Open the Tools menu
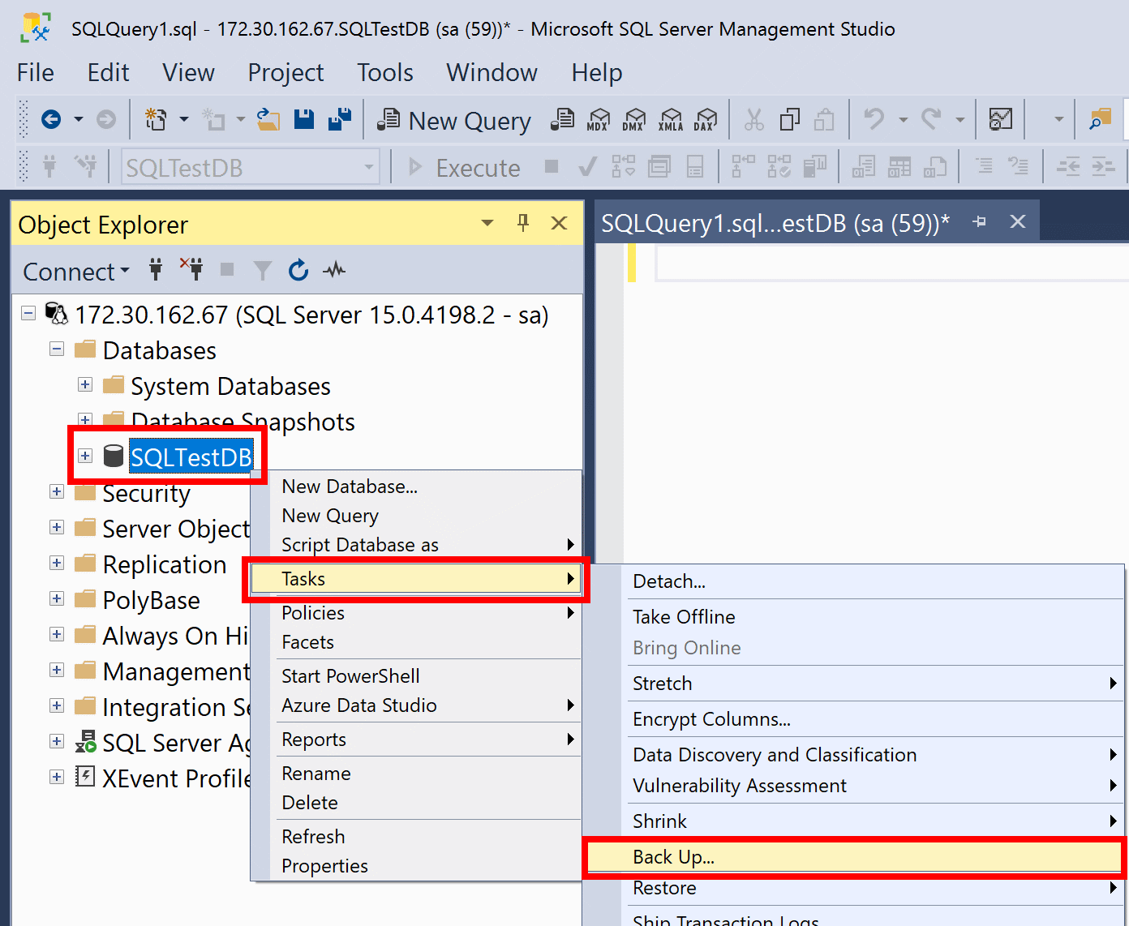This screenshot has width=1129, height=926. tap(384, 72)
